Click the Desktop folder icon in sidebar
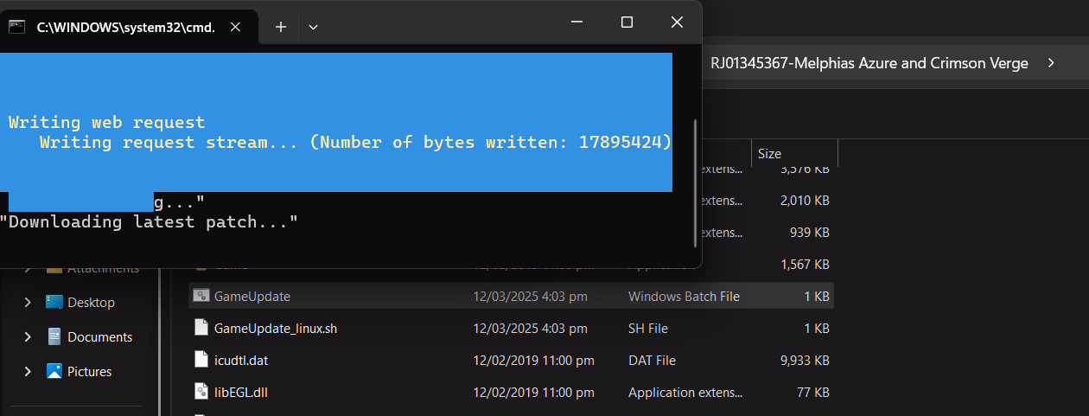This screenshot has width=1089, height=416. (x=54, y=302)
